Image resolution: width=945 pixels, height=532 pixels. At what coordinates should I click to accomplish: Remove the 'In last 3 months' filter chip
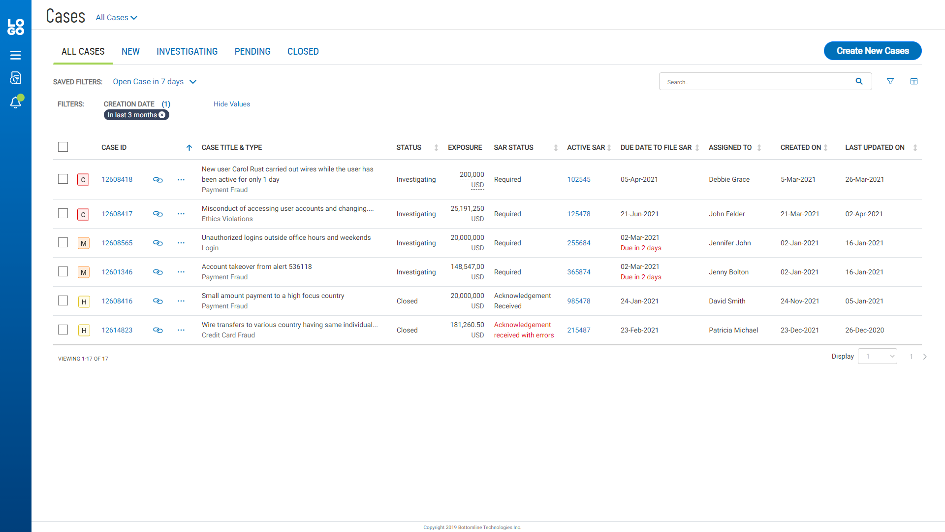[x=162, y=115]
